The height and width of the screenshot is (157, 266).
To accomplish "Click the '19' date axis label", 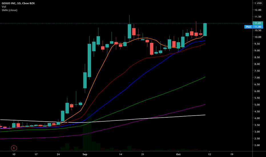I will tap(232, 154).
